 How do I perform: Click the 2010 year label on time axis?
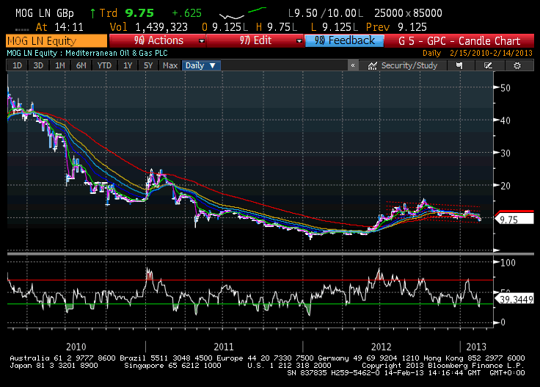point(76,347)
